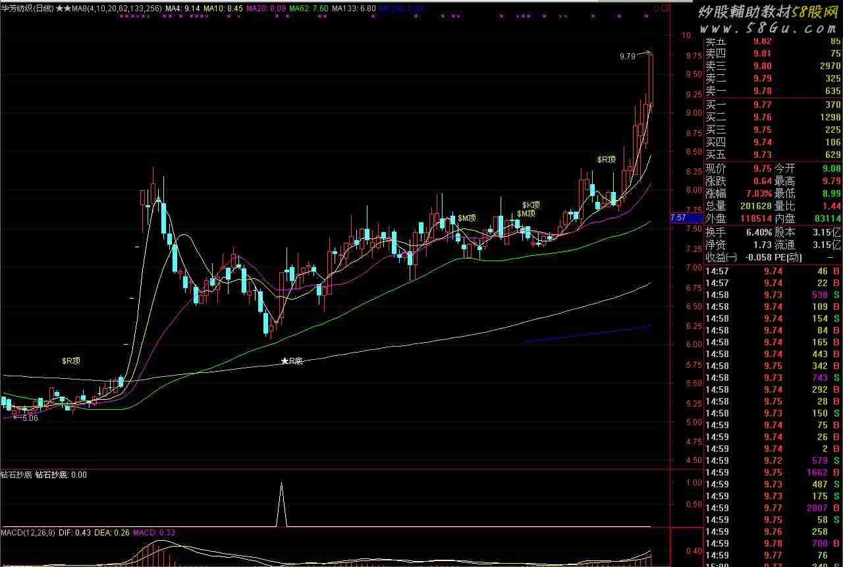Click the blue 7.57 price tag on axis
Image resolution: width=843 pixels, height=567 pixels.
[x=678, y=218]
